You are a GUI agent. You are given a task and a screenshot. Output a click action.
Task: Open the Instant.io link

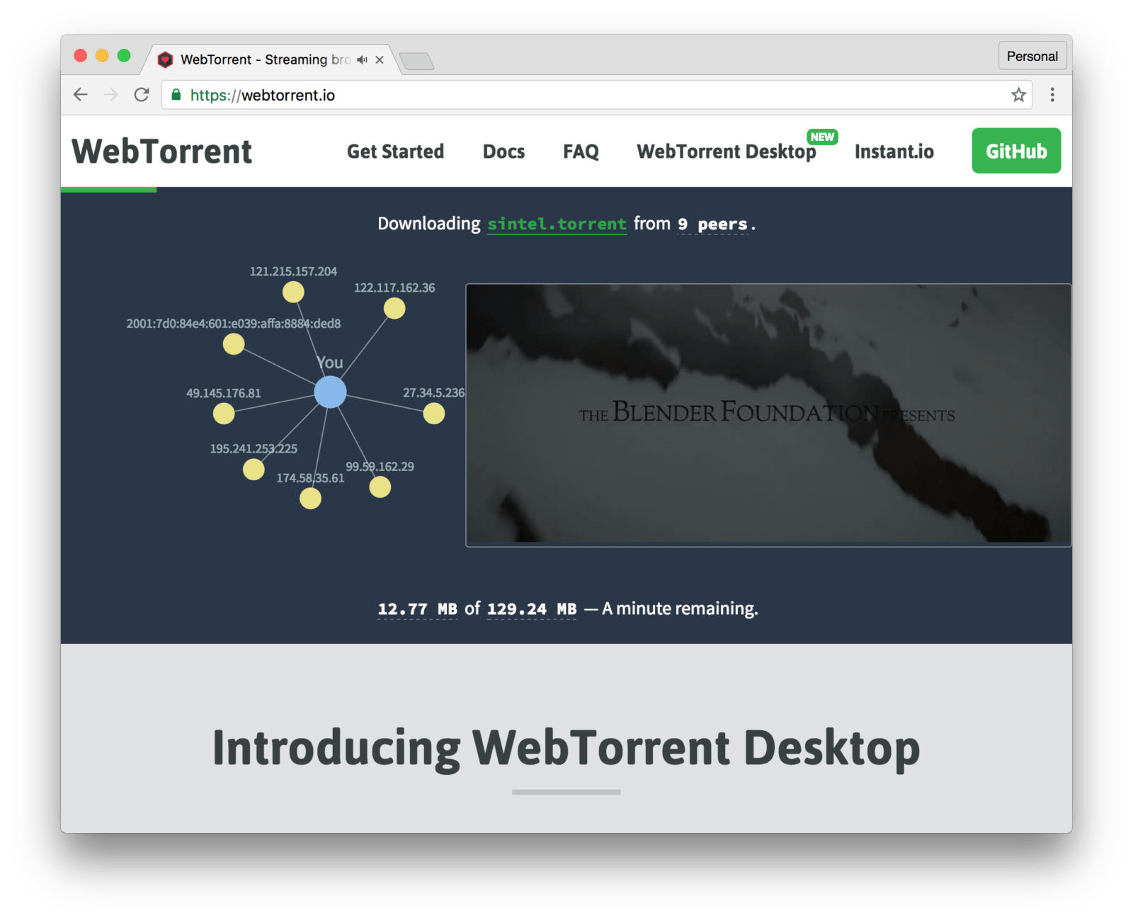click(x=894, y=152)
